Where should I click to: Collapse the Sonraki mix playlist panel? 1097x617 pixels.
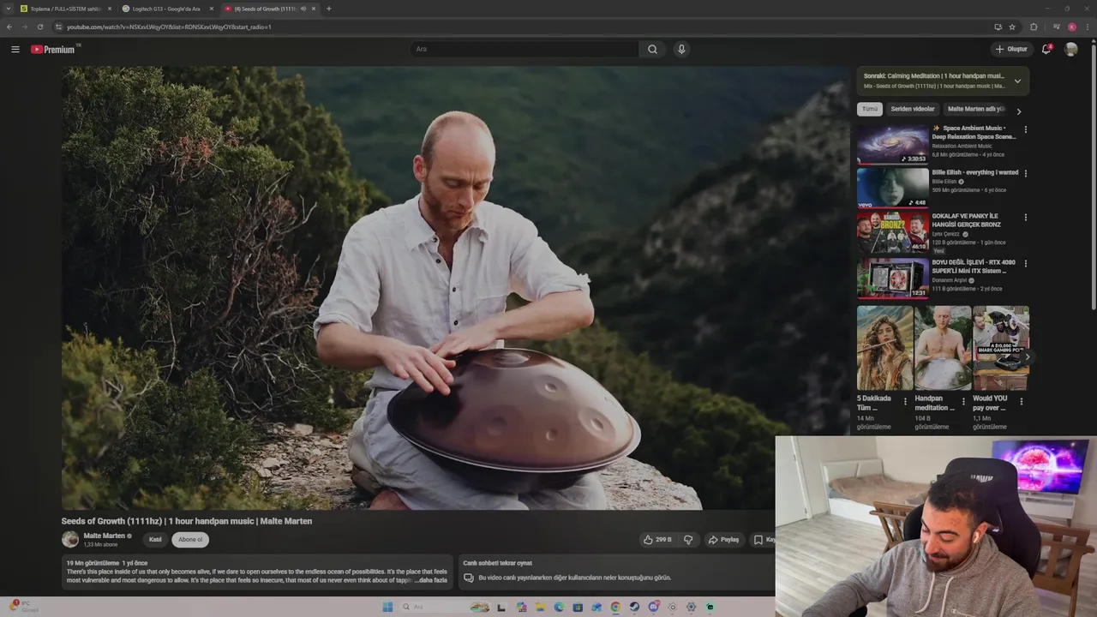pos(1017,81)
